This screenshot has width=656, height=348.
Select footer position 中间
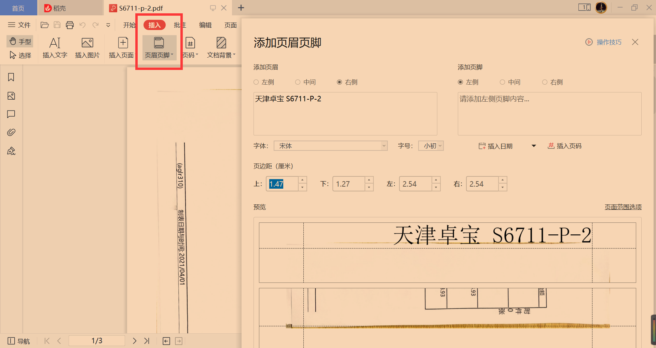pos(510,82)
